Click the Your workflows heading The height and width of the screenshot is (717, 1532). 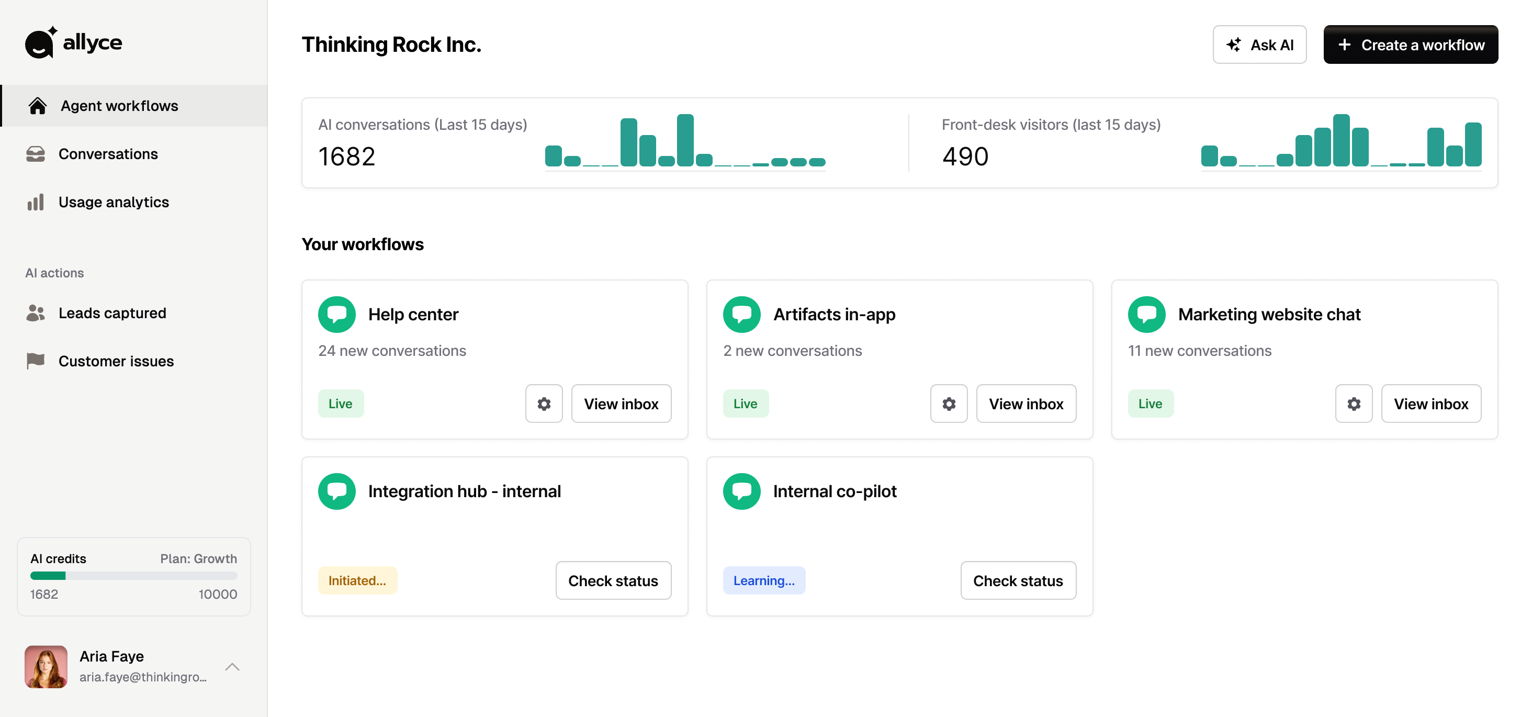click(x=363, y=244)
